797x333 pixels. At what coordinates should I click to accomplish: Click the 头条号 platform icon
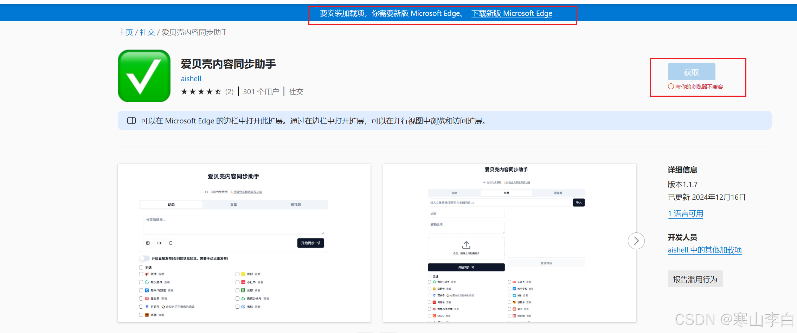[514, 282]
